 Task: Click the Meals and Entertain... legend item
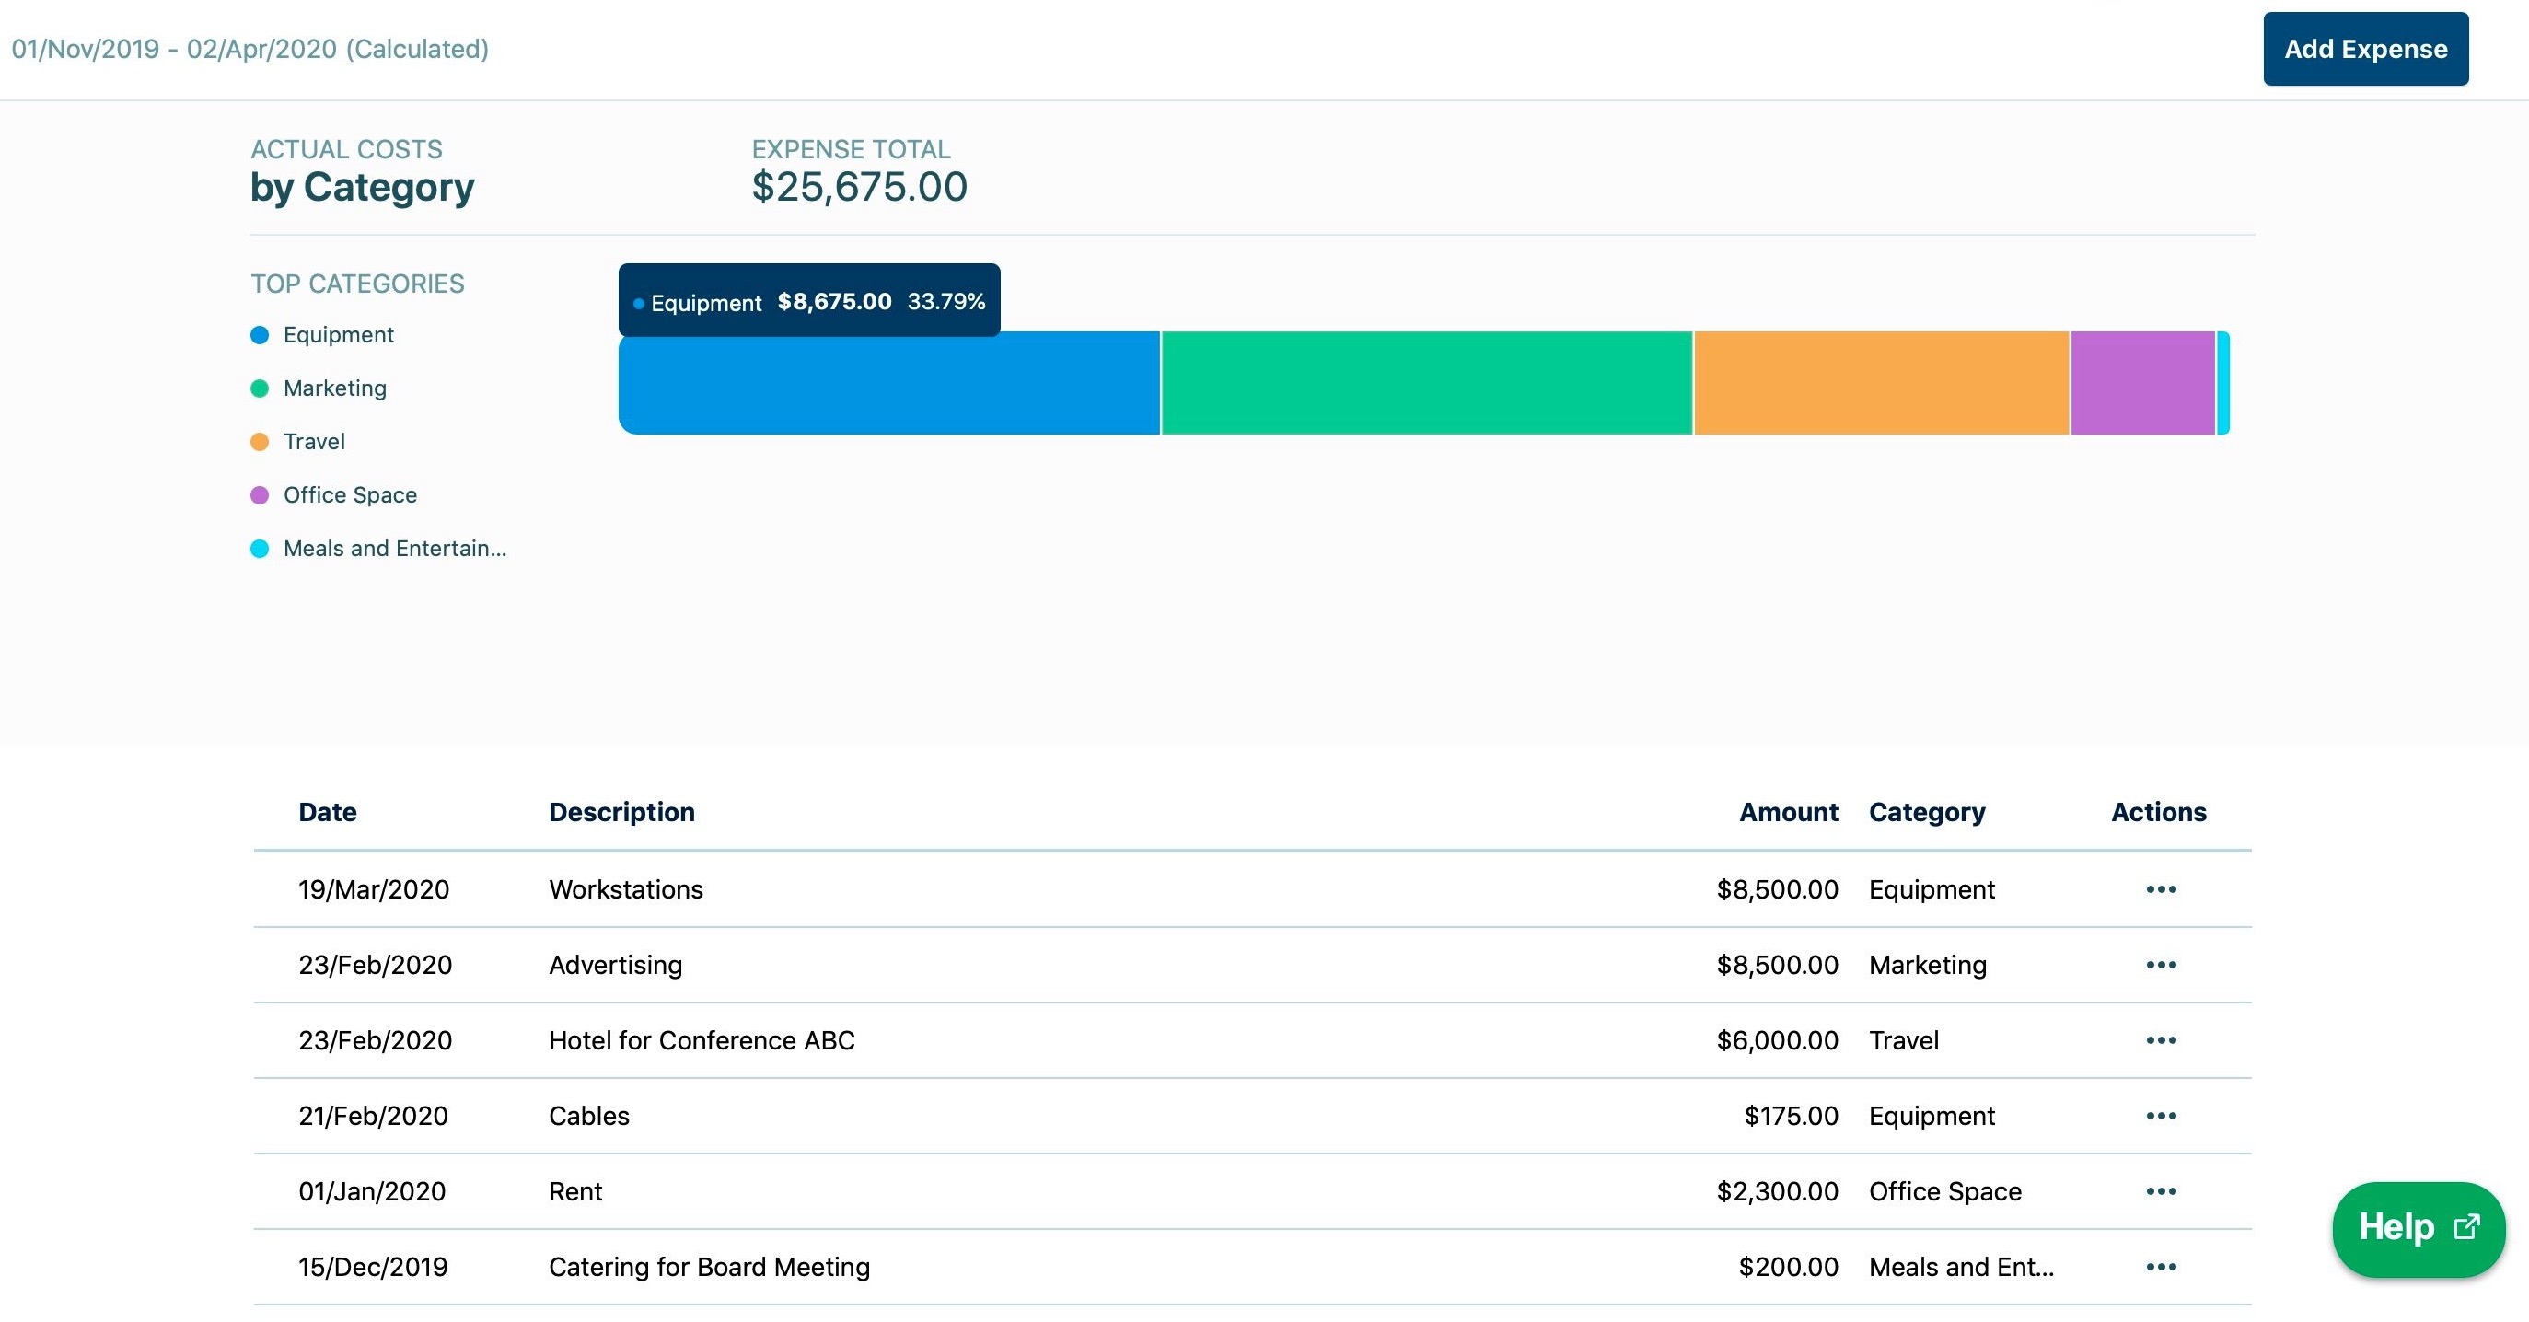[x=394, y=549]
